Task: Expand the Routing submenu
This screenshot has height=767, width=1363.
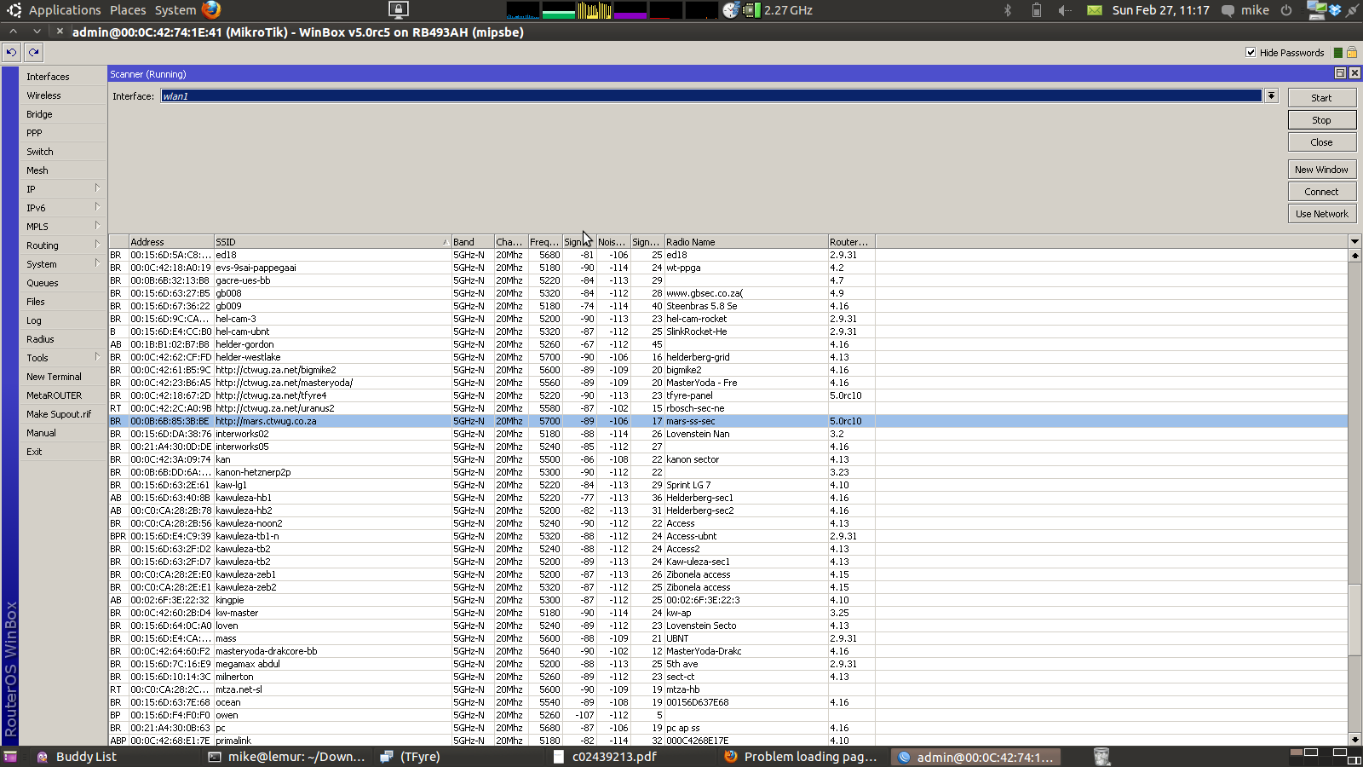Action: click(97, 245)
